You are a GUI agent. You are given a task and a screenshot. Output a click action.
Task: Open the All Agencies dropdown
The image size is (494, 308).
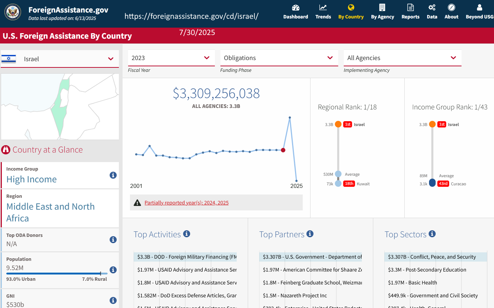tap(402, 58)
